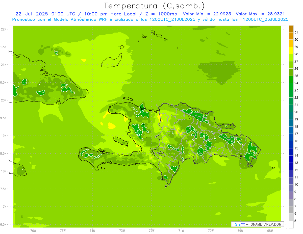Pick the gray swatch between 6 and 7

tap(291, 210)
